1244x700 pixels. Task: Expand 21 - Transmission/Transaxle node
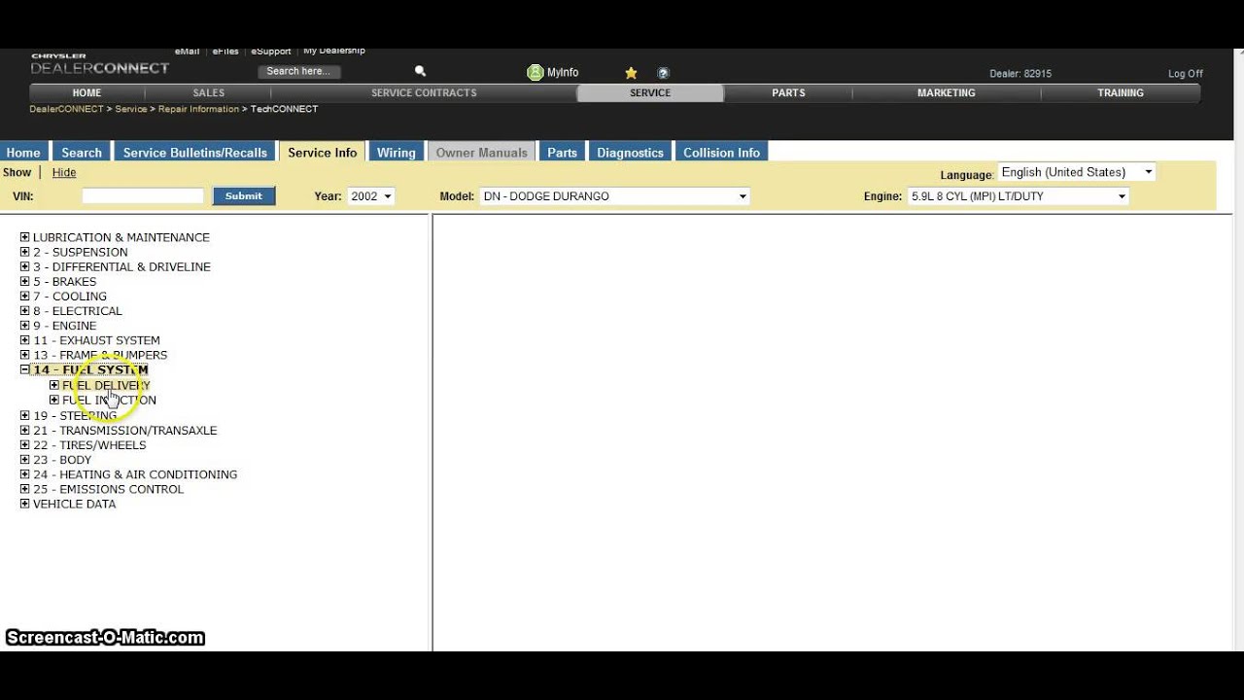coord(25,430)
